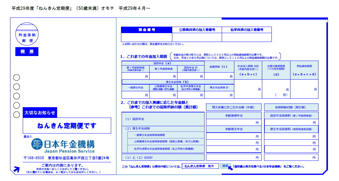
Task: Click the 船員保険 (c) column header
Action: click(219, 67)
